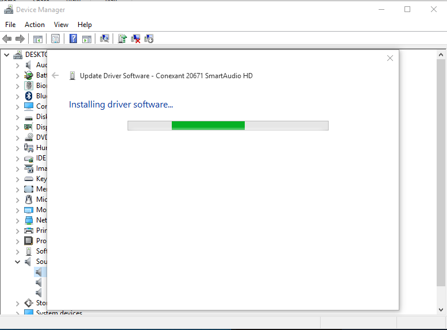The width and height of the screenshot is (447, 330).
Task: Select the Disk drives category icon
Action: [x=29, y=117]
